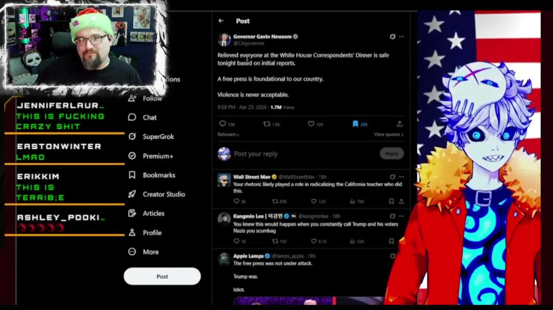This screenshot has height=310, width=553.
Task: Reply to Wall Street Mav's comment
Action: [236, 201]
